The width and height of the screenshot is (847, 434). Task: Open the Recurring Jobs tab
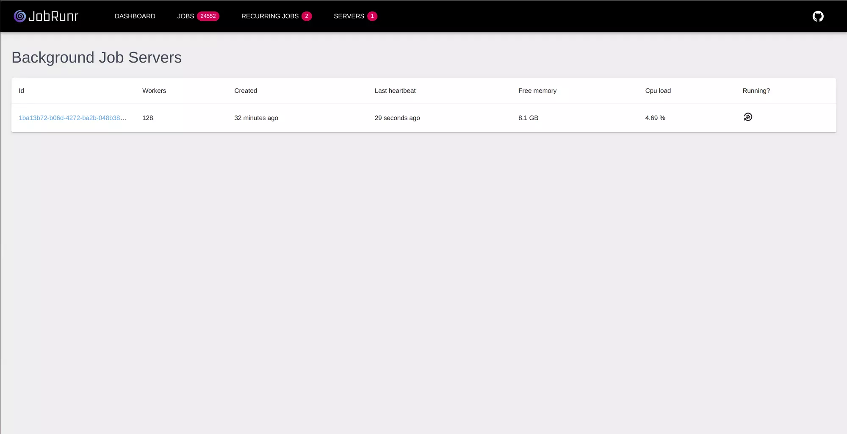pyautogui.click(x=270, y=16)
